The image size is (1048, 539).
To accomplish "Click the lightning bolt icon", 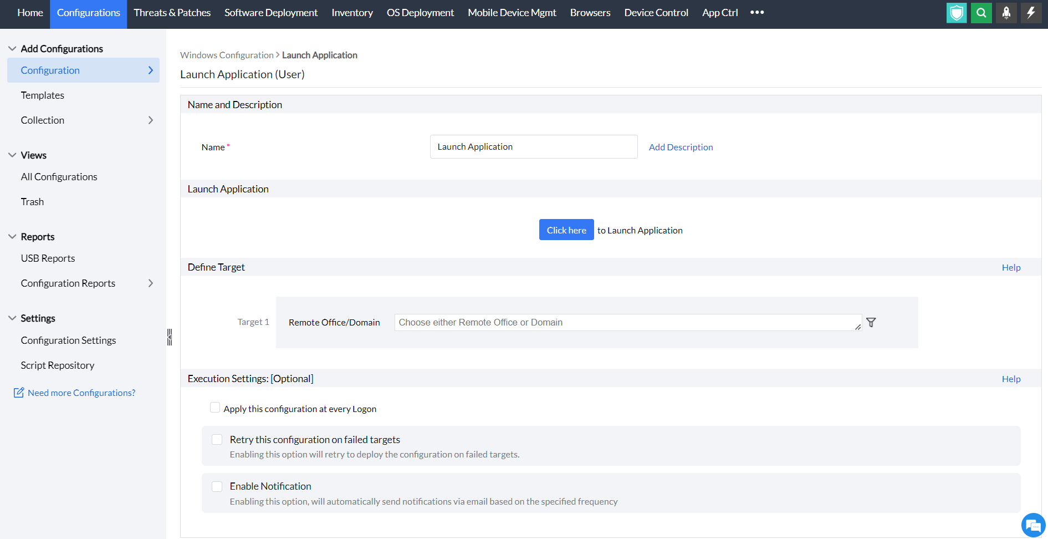I will pos(1031,13).
